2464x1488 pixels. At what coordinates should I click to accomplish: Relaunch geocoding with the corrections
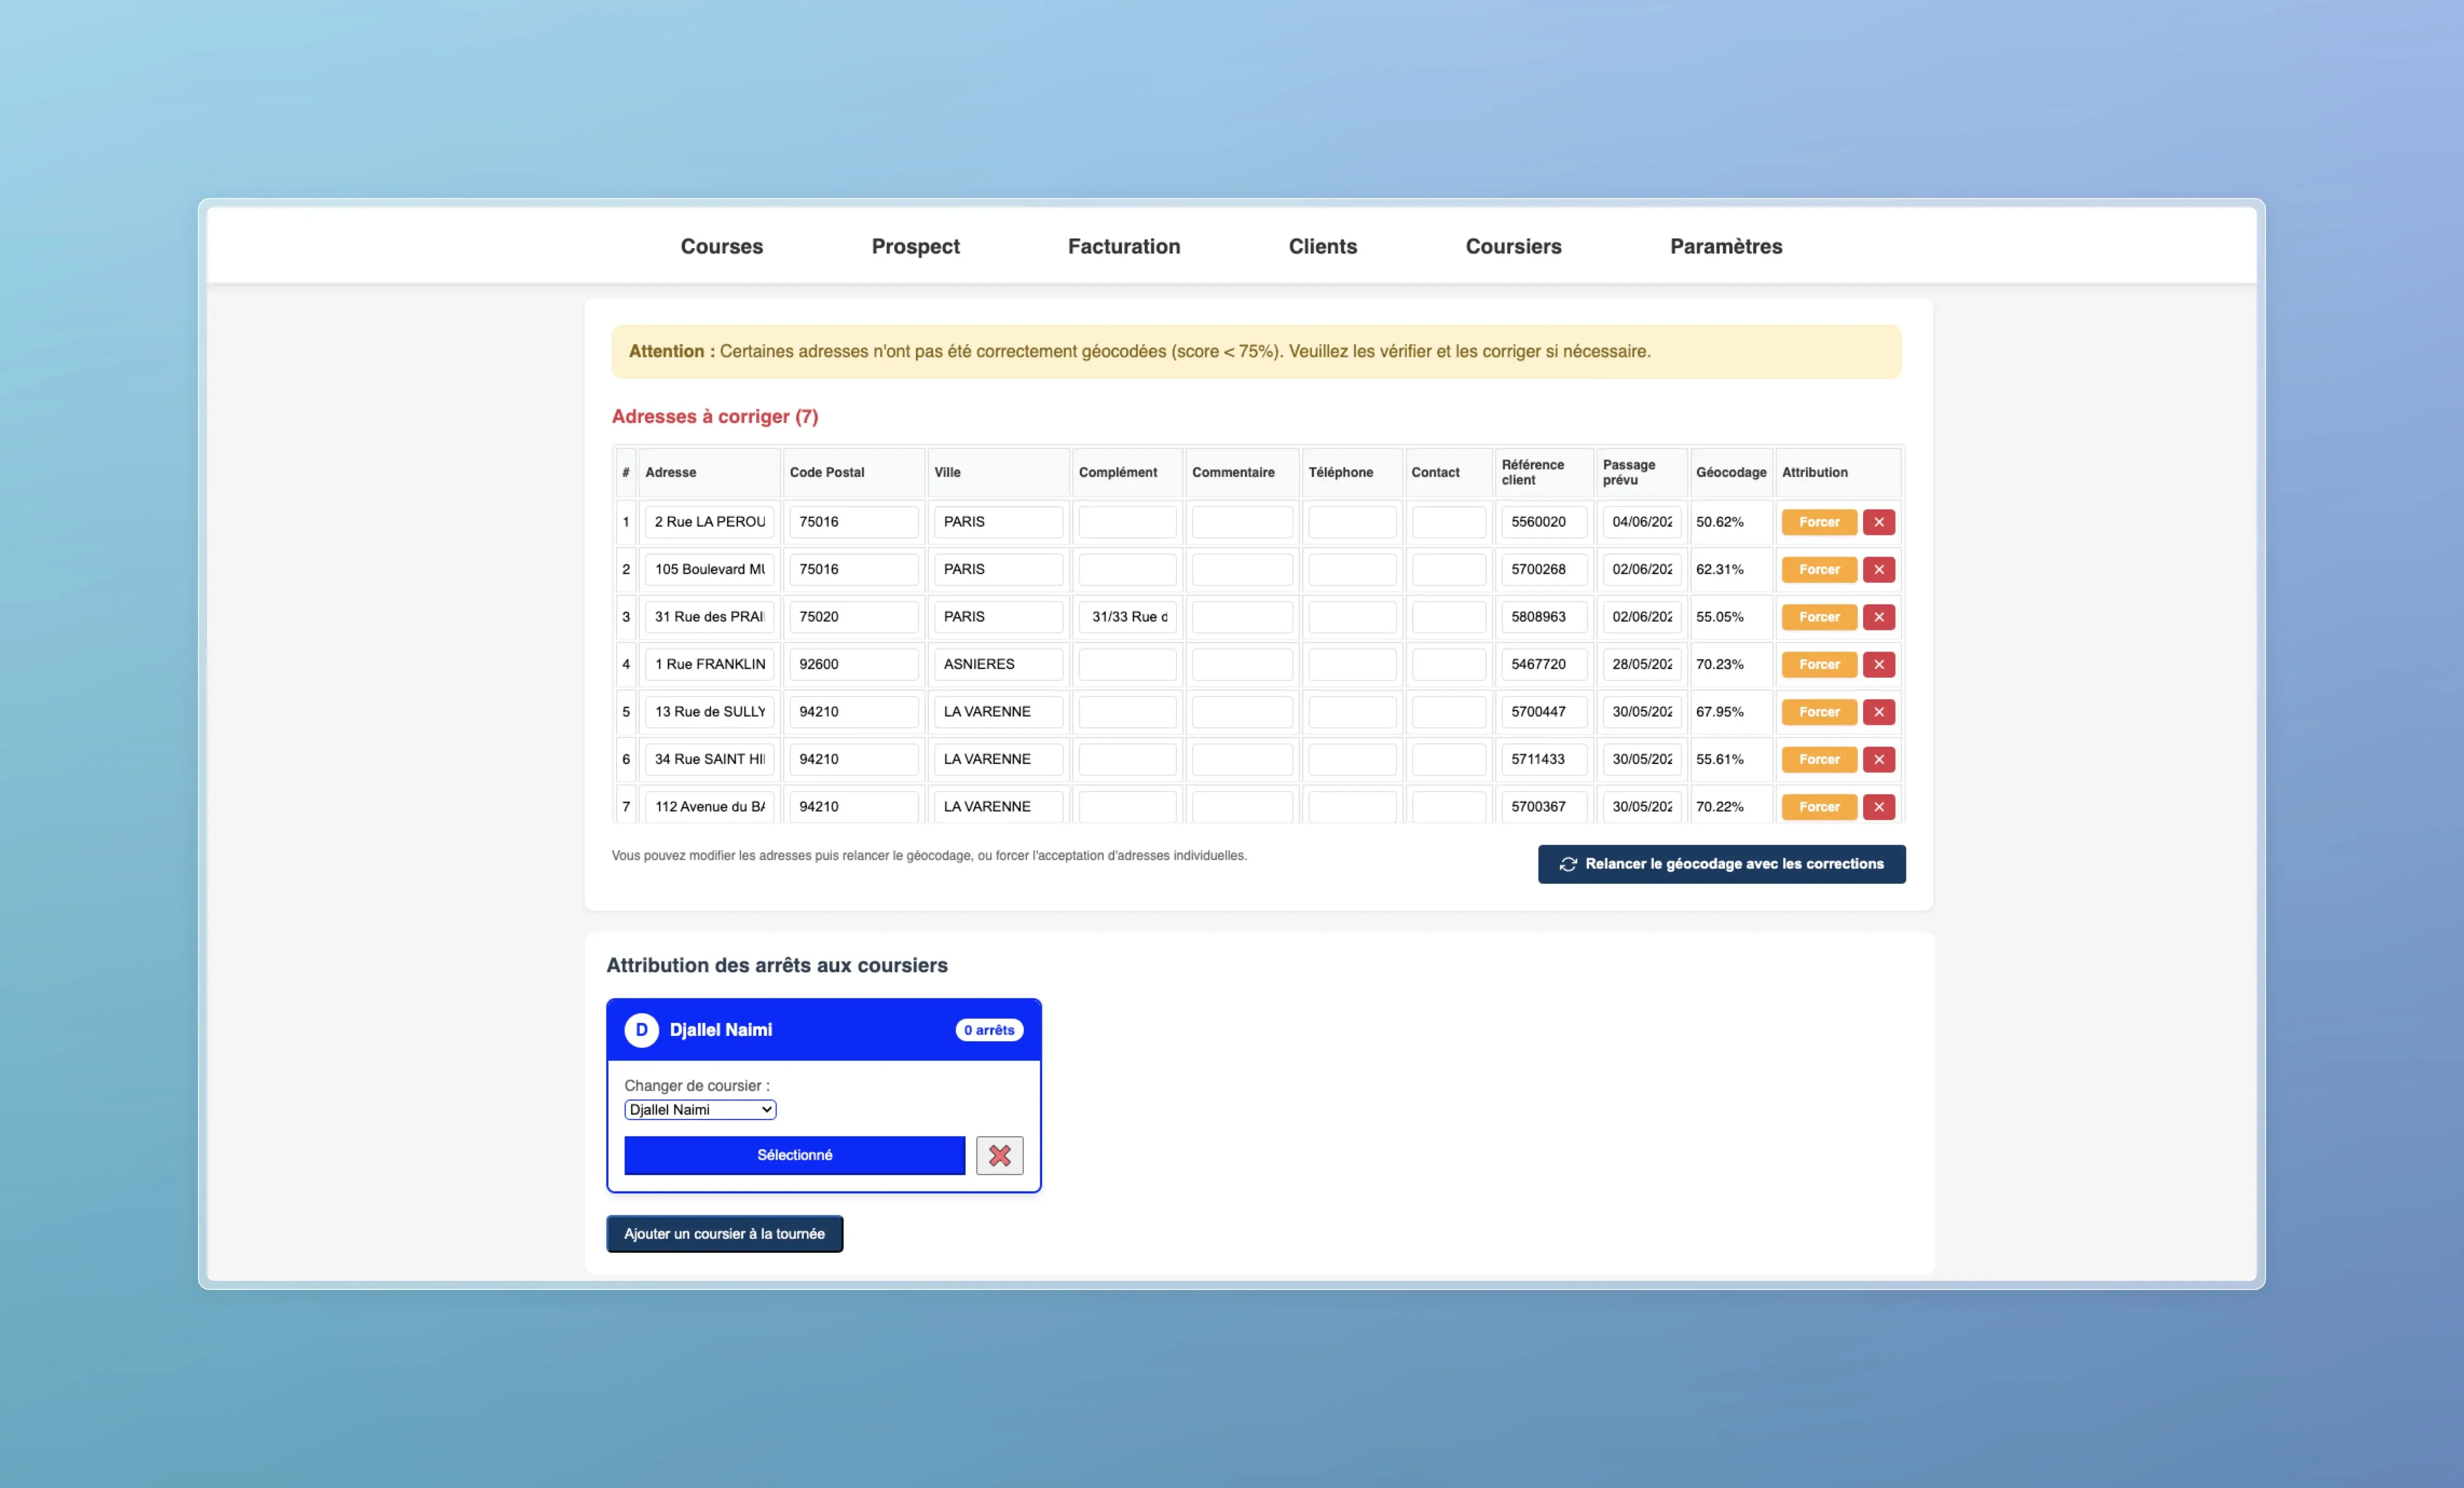[1720, 864]
